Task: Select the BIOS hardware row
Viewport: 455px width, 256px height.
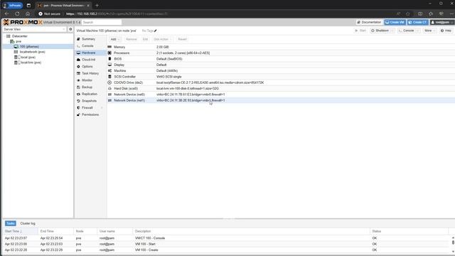Action: click(281, 59)
